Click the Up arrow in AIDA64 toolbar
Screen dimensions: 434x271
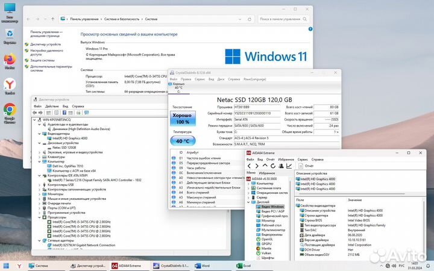click(x=265, y=166)
